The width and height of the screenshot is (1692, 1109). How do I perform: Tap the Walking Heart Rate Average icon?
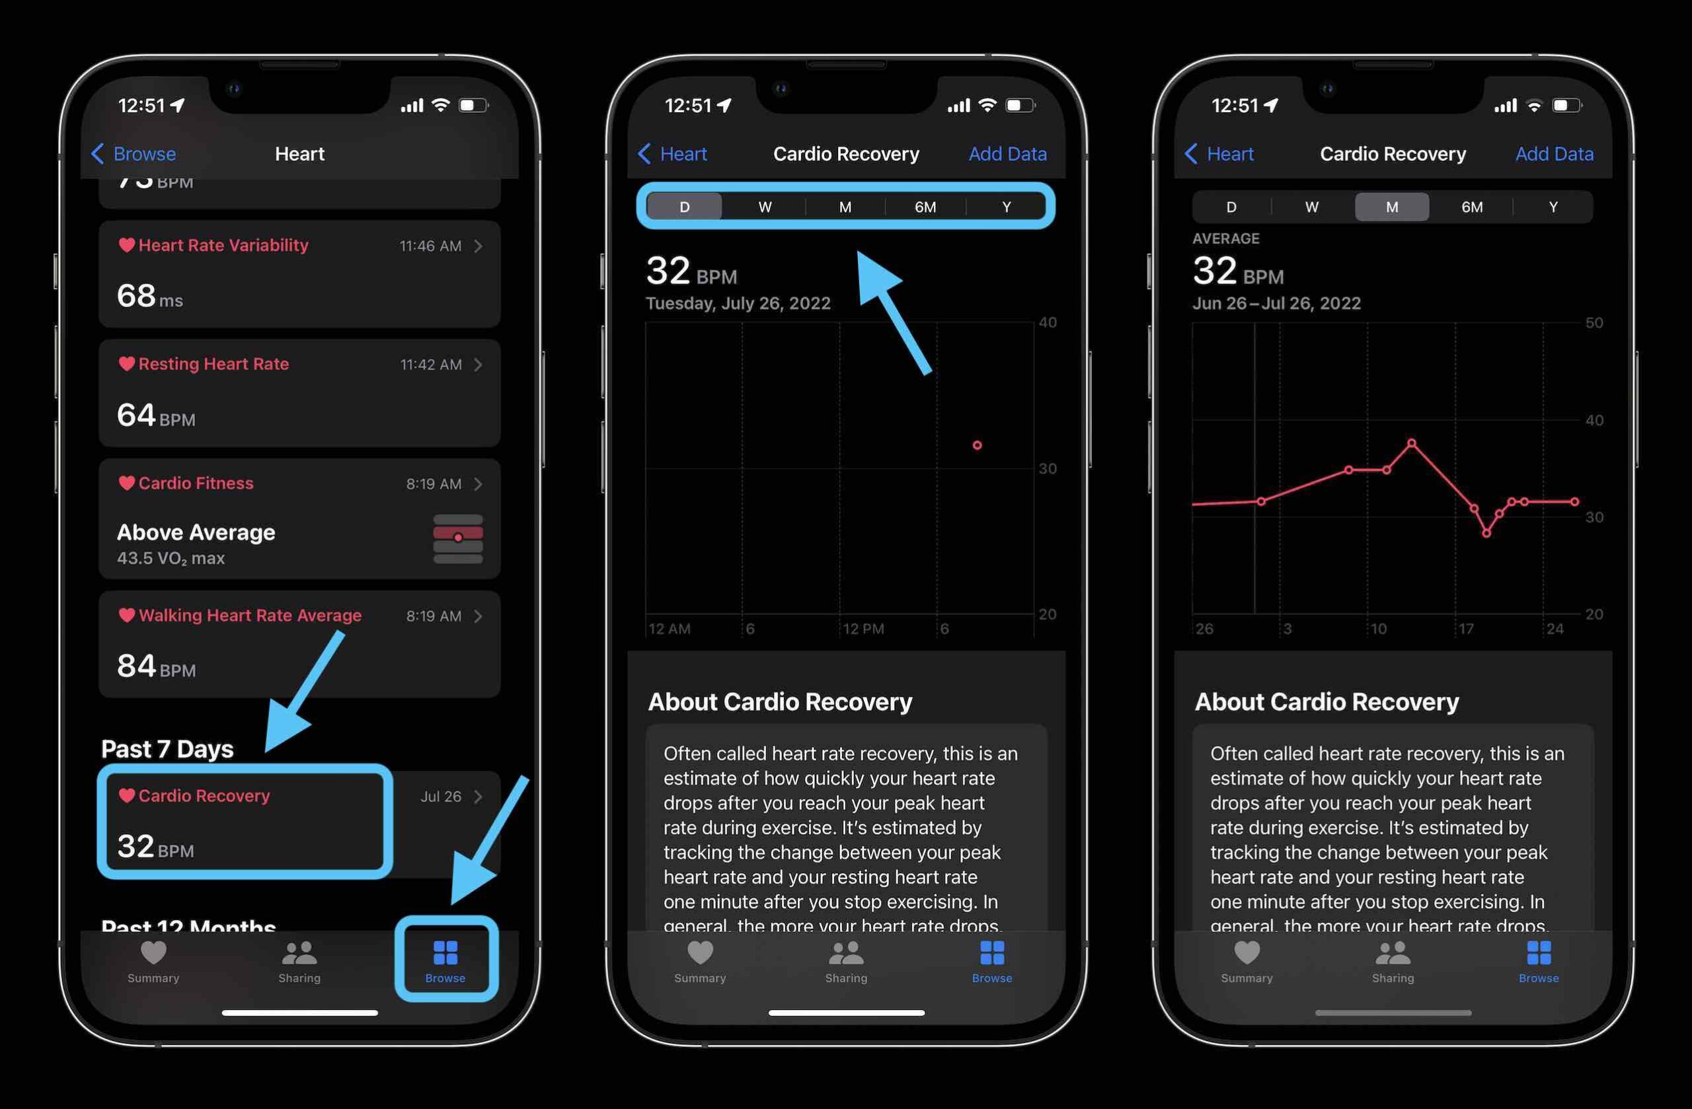[x=124, y=614]
